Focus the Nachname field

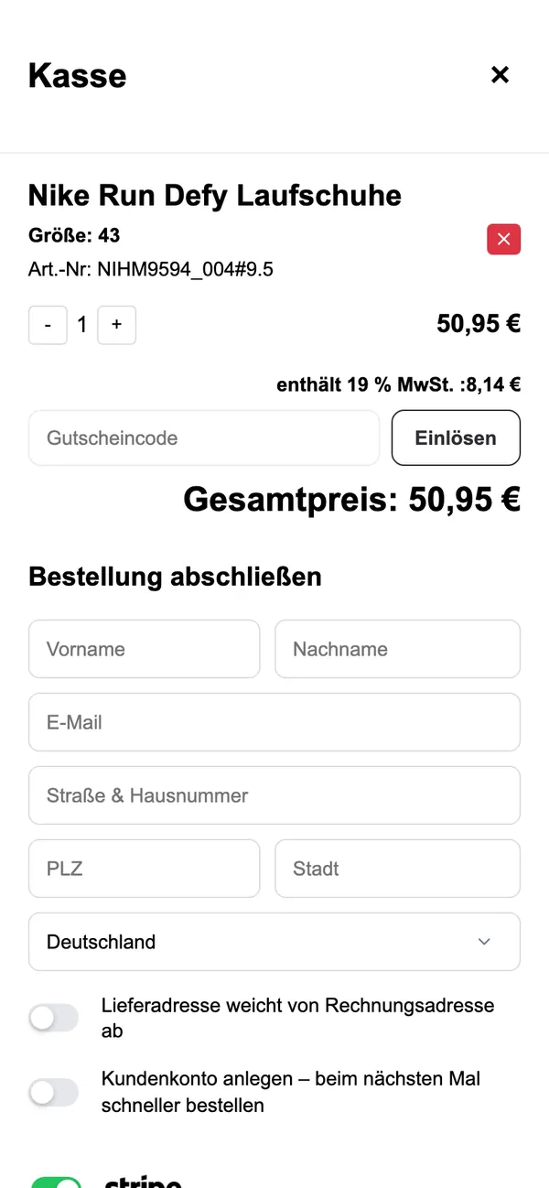pos(397,649)
